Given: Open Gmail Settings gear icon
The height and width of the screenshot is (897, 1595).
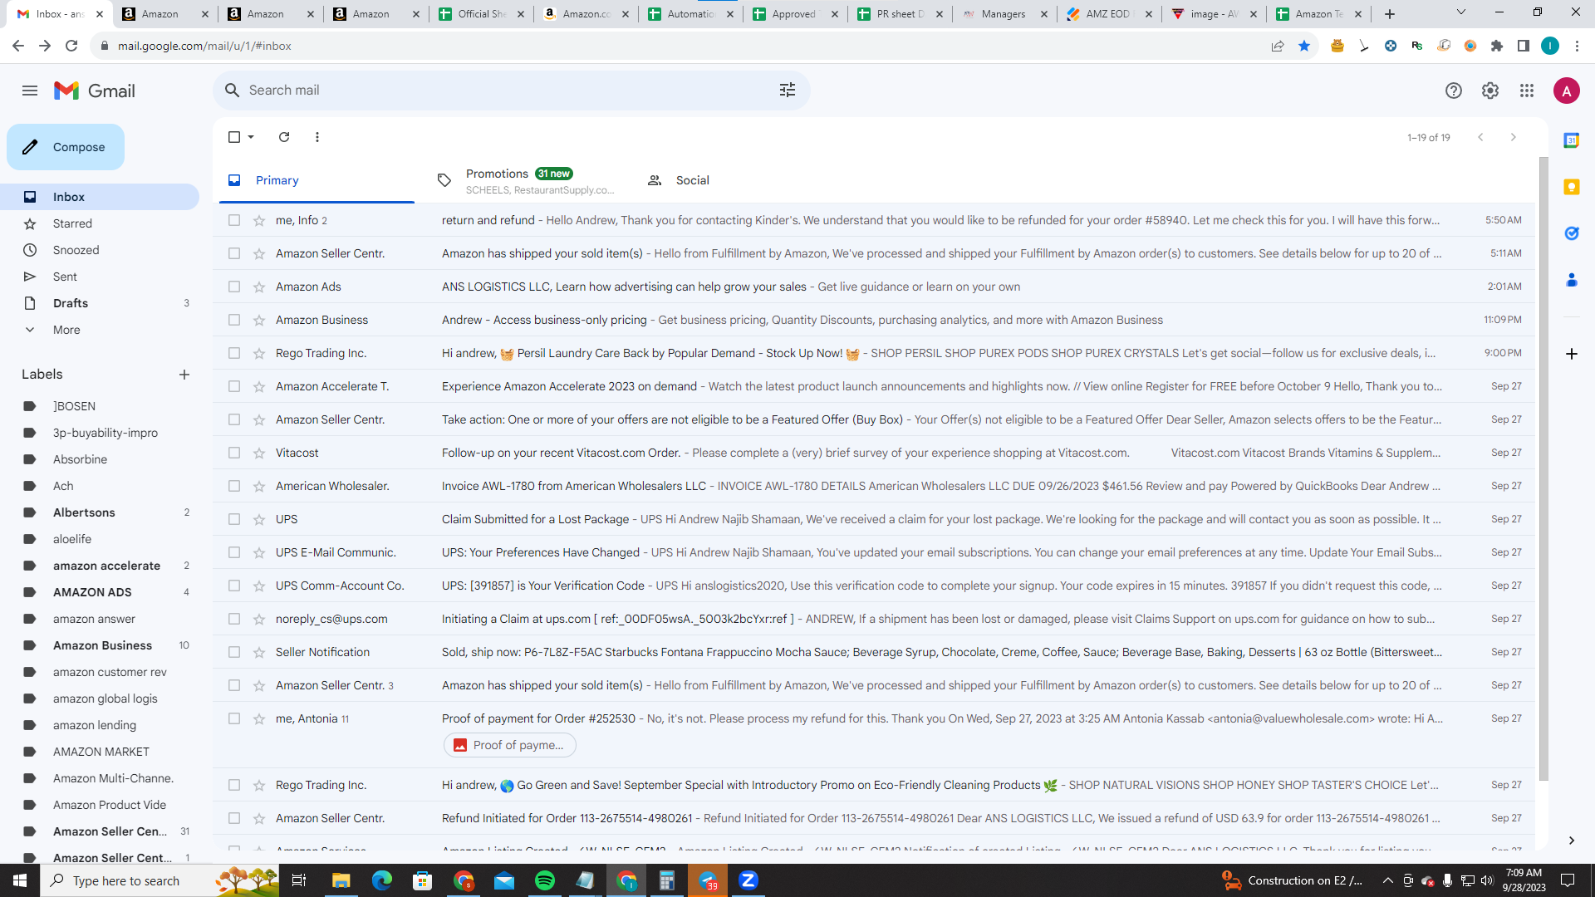Looking at the screenshot, I should coord(1490,91).
